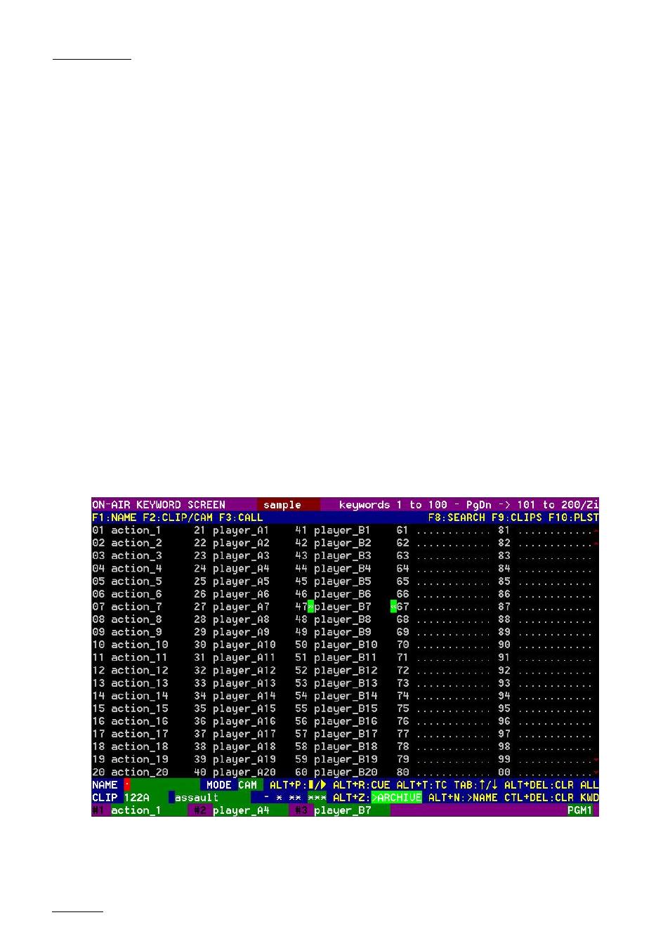Select keyword 01 action_1
The image size is (670, 948).
coord(127,530)
